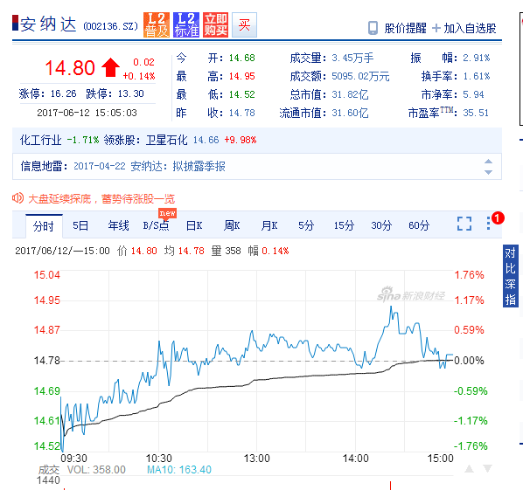
Task: Click the fullscreen chart icon
Action: pos(464,224)
